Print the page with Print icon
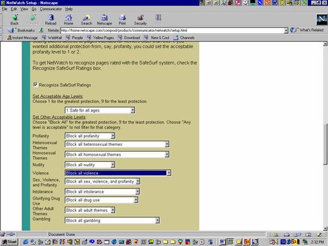The width and height of the screenshot is (328, 246). [x=122, y=20]
